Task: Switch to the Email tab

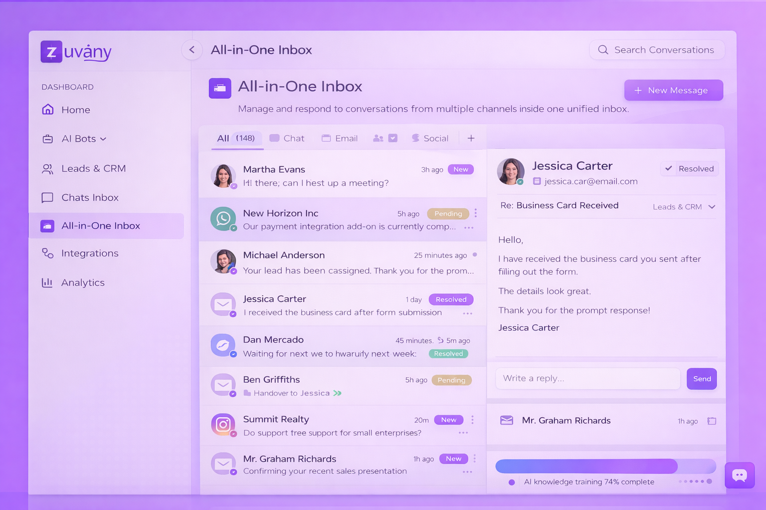Action: pyautogui.click(x=340, y=138)
